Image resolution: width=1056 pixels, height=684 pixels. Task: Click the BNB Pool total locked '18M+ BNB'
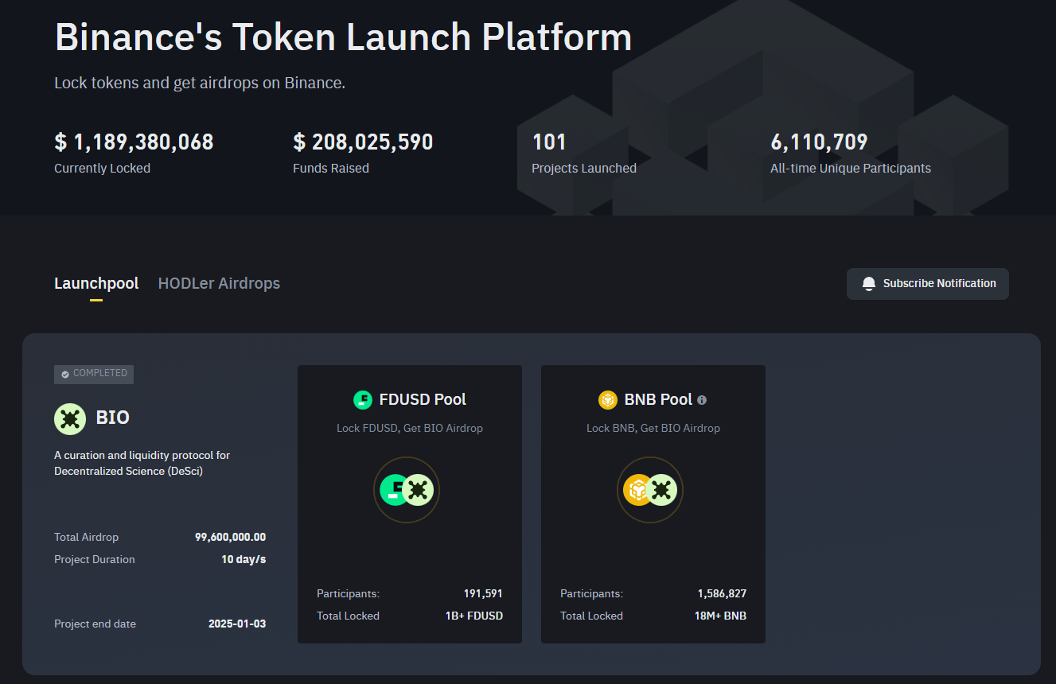[x=720, y=616]
